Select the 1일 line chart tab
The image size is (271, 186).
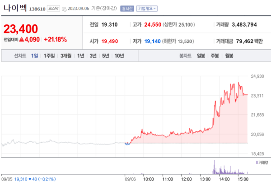[x=35, y=56]
